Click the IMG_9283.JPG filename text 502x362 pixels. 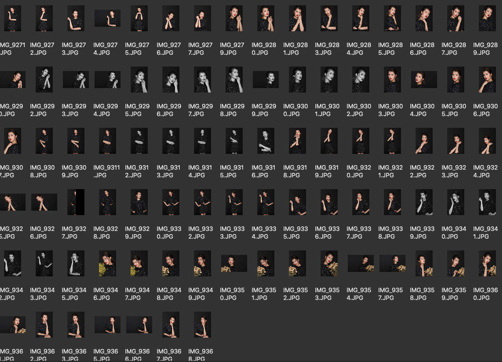tap(327, 49)
